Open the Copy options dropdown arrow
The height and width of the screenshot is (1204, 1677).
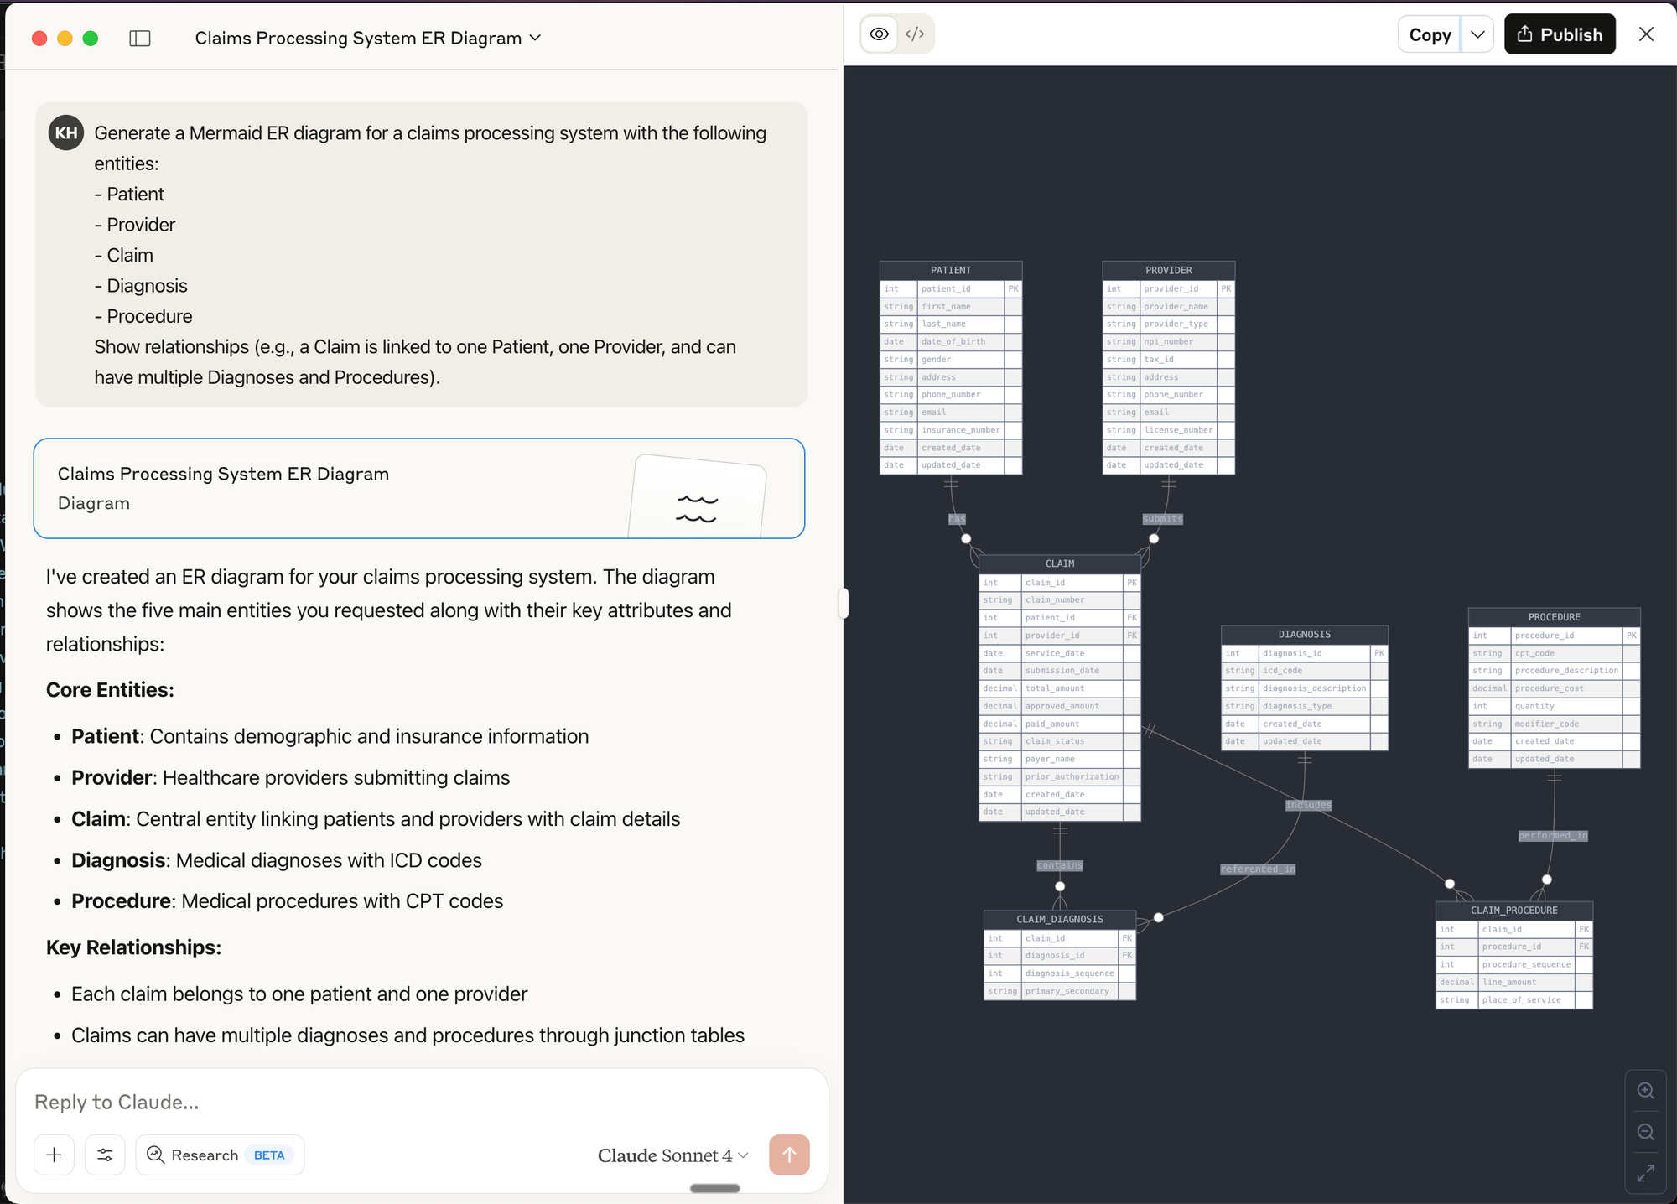pyautogui.click(x=1477, y=34)
